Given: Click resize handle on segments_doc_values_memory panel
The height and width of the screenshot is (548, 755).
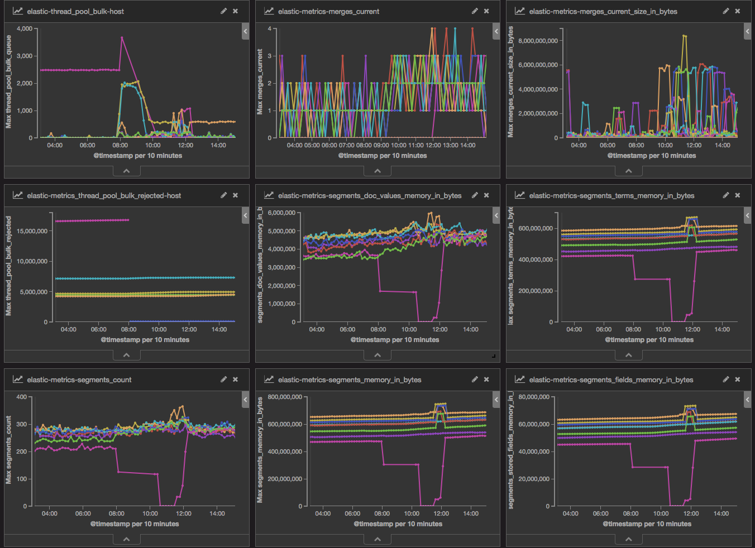Looking at the screenshot, I should [x=494, y=356].
